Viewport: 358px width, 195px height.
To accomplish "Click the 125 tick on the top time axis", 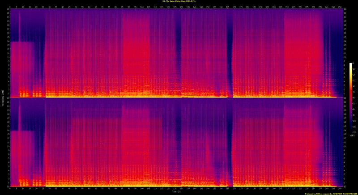I will coord(174,7).
